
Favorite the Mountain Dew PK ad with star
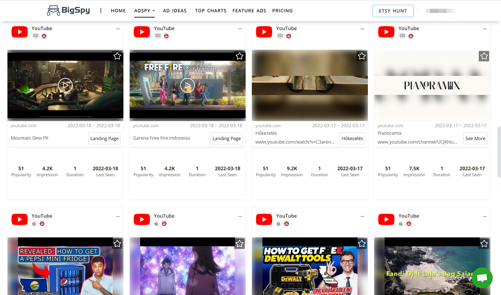117,56
